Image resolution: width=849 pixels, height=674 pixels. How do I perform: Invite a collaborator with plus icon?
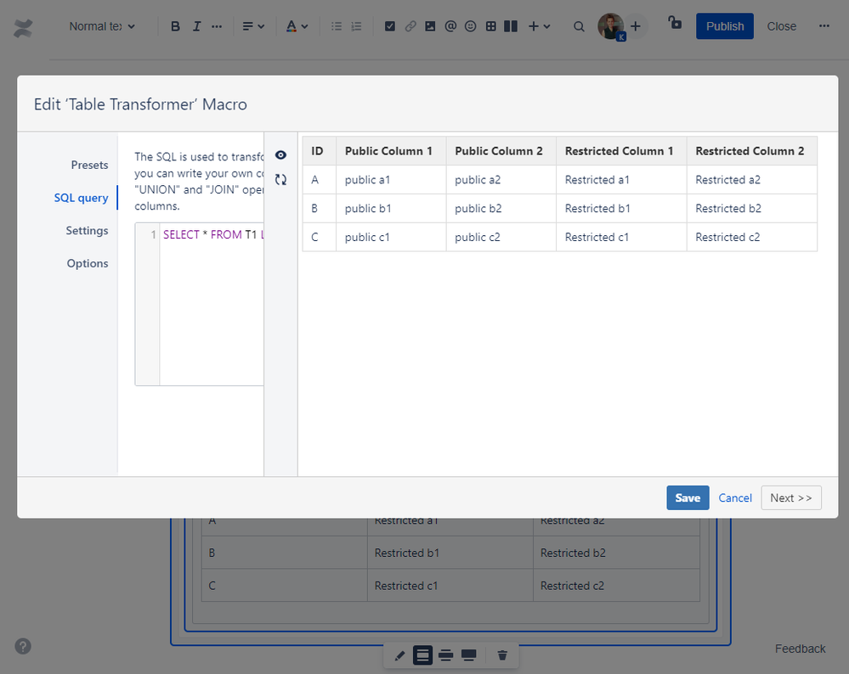point(636,26)
